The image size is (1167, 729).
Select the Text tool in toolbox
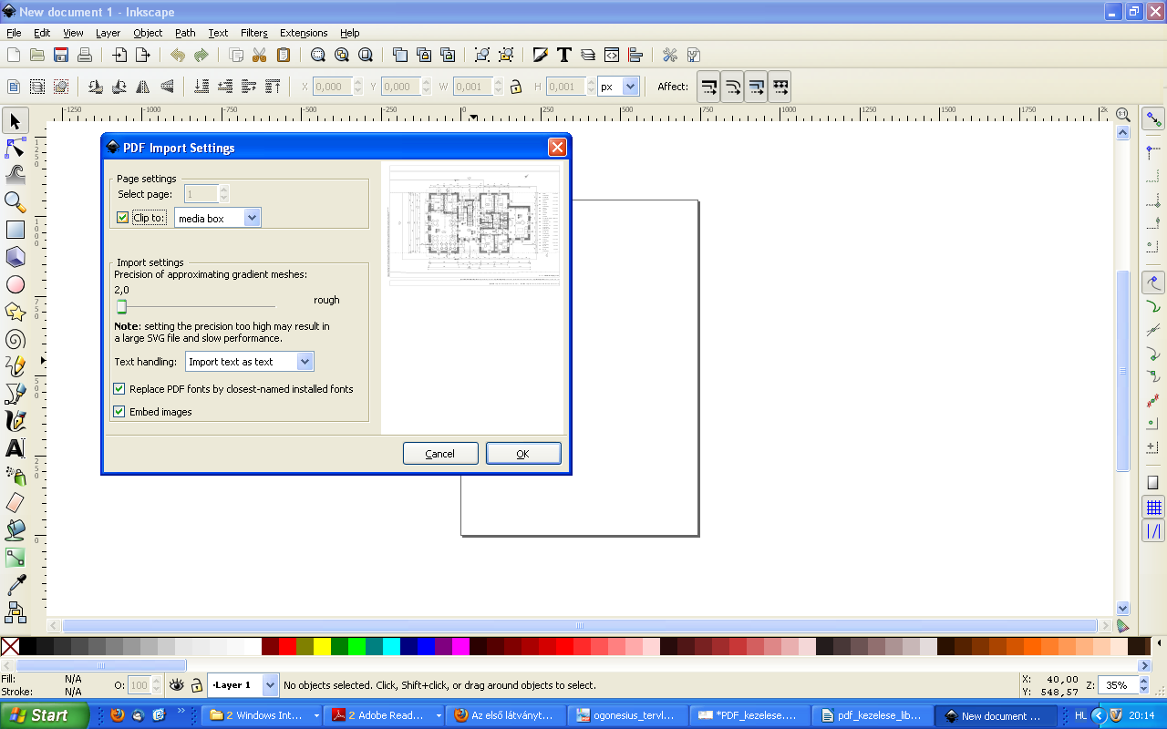[15, 448]
